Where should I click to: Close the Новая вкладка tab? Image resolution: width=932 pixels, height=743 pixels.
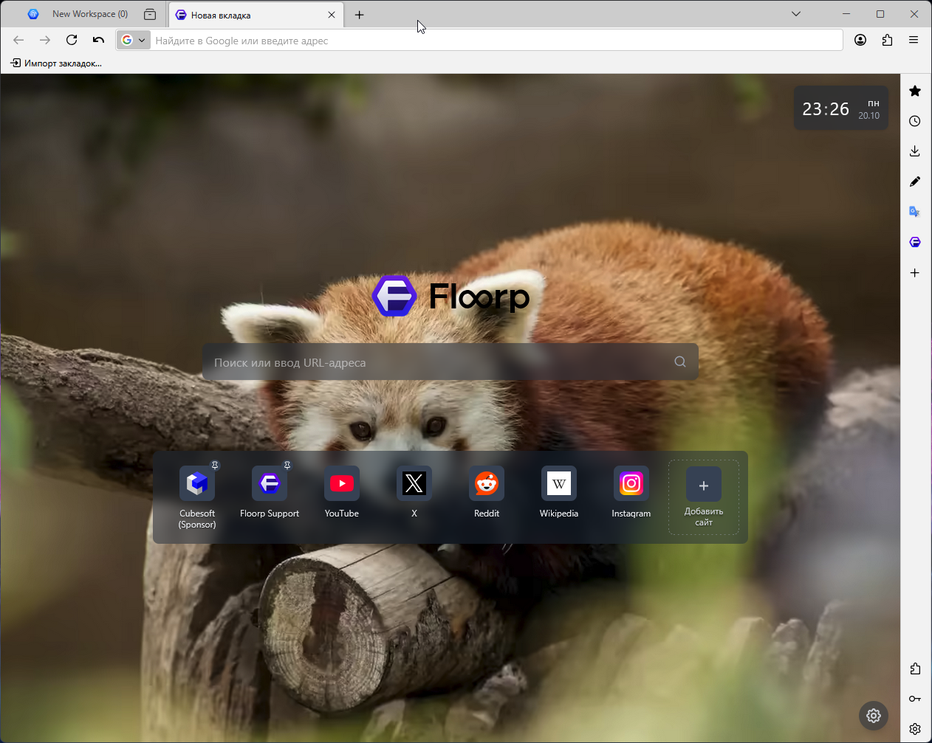332,15
